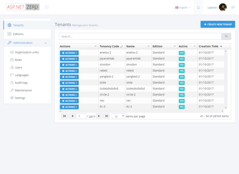Open Actions dropdown for nec row
The width and height of the screenshot is (239, 174).
69,101
